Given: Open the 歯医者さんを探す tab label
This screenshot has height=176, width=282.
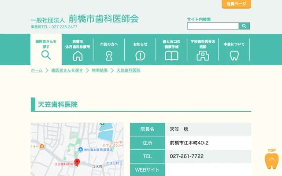Looking at the screenshot, I should (x=46, y=44).
